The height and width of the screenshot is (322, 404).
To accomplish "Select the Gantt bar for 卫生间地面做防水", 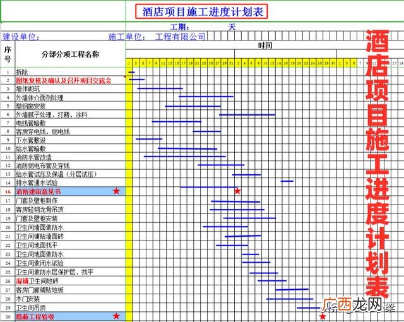I will (251, 254).
